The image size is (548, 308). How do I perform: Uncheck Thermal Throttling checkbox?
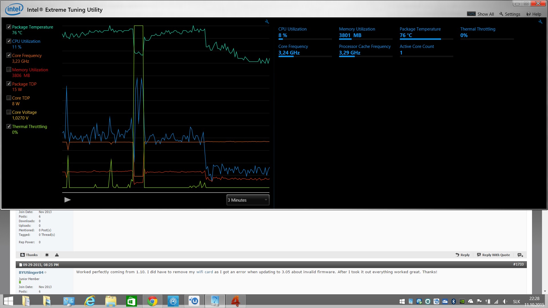[x=9, y=126]
